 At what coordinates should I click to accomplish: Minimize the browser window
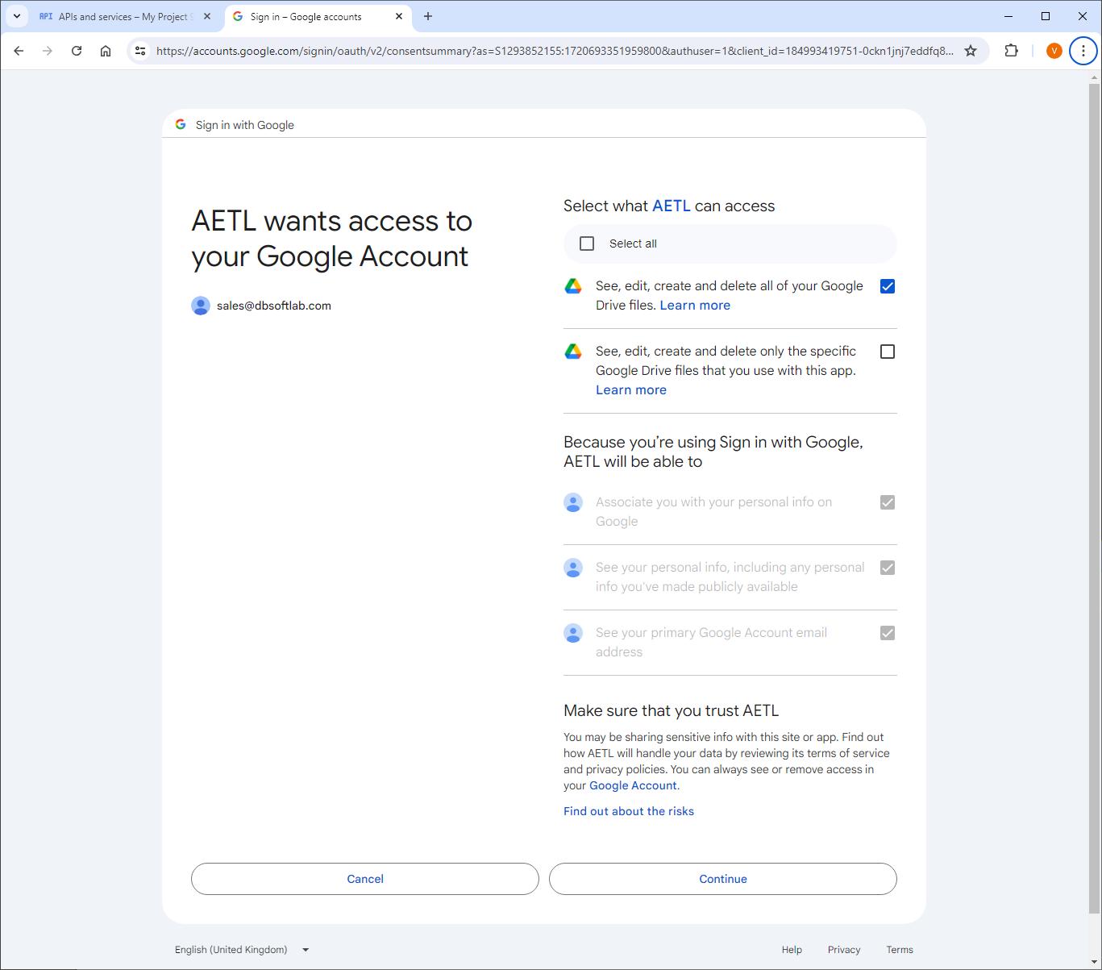[1008, 16]
